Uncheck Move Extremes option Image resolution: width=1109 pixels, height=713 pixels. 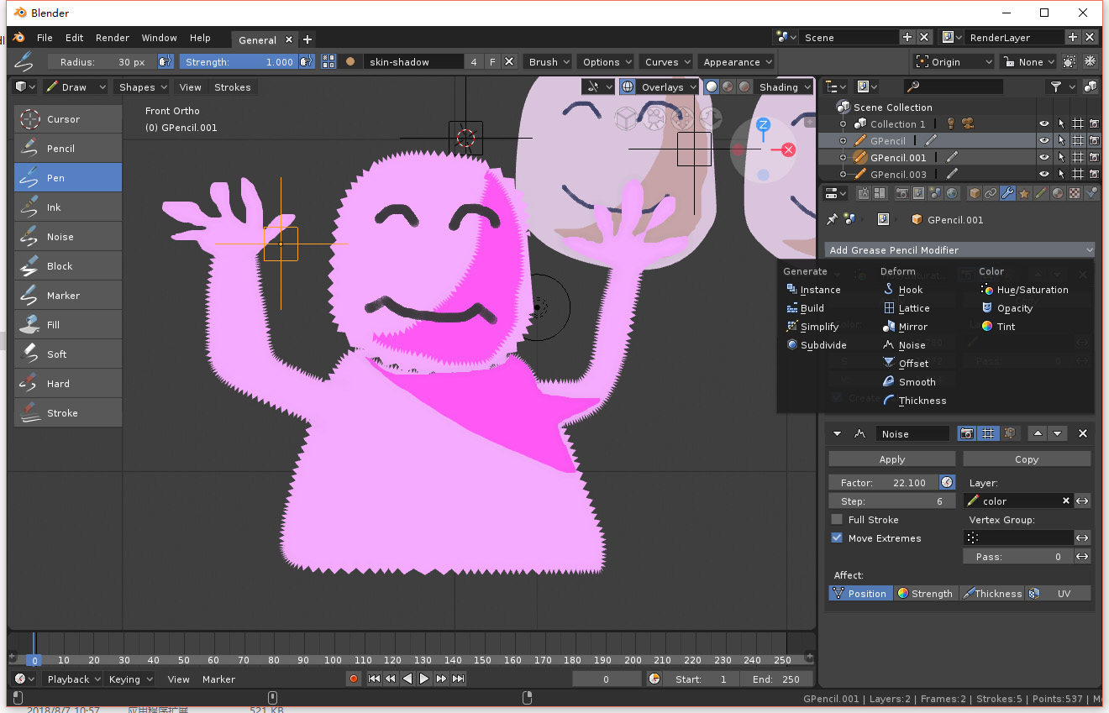pyautogui.click(x=837, y=538)
